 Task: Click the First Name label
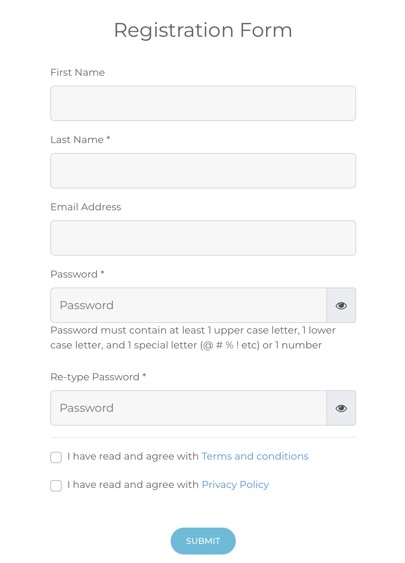click(78, 72)
